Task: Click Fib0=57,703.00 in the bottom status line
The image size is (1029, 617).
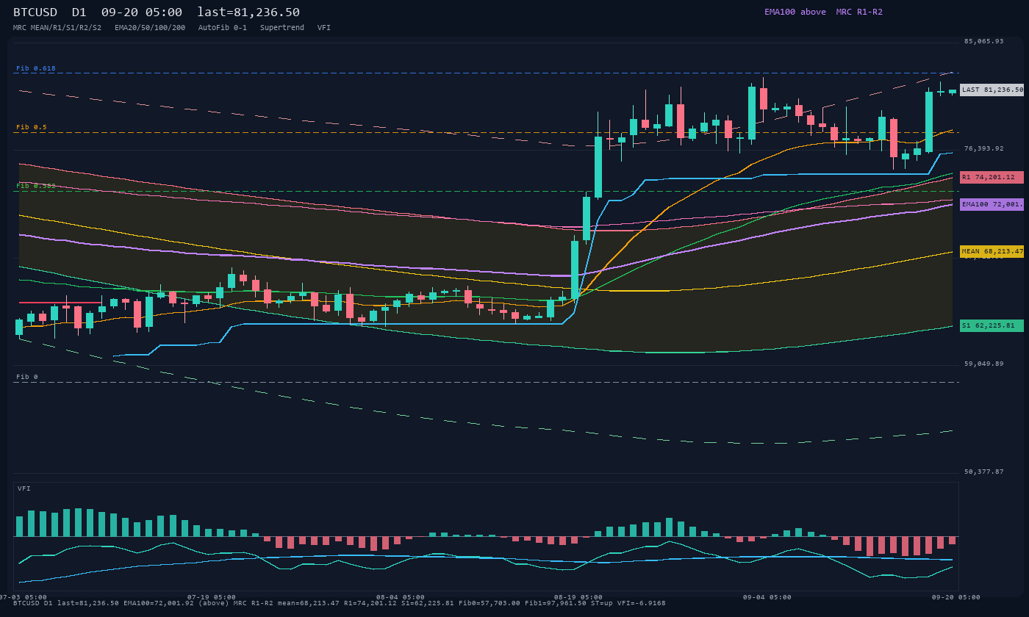Action: coord(490,603)
